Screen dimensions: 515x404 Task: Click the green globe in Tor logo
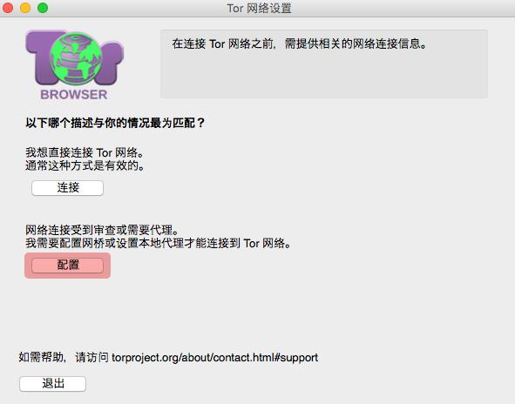(75, 58)
